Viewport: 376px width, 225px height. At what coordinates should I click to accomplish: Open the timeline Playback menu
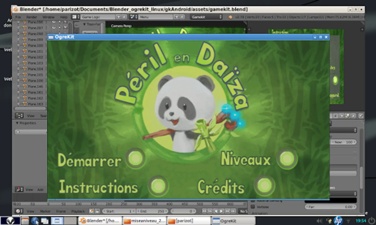tap(78, 211)
